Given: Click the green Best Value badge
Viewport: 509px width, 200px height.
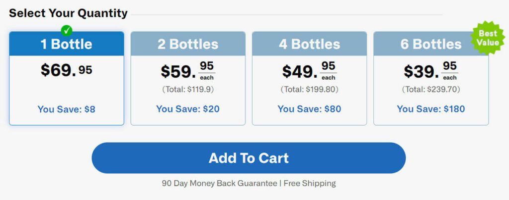Looking at the screenshot, I should tap(488, 38).
